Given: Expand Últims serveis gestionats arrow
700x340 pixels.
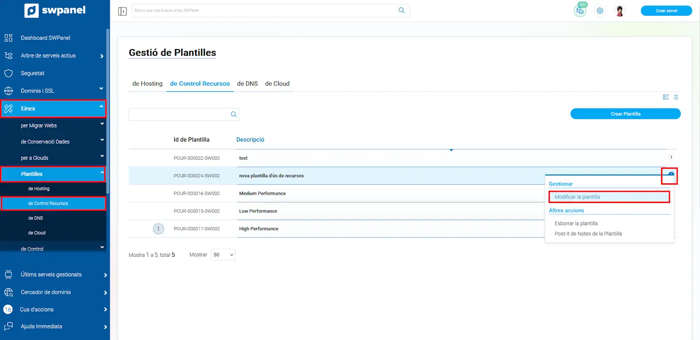Looking at the screenshot, I should pyautogui.click(x=105, y=275).
